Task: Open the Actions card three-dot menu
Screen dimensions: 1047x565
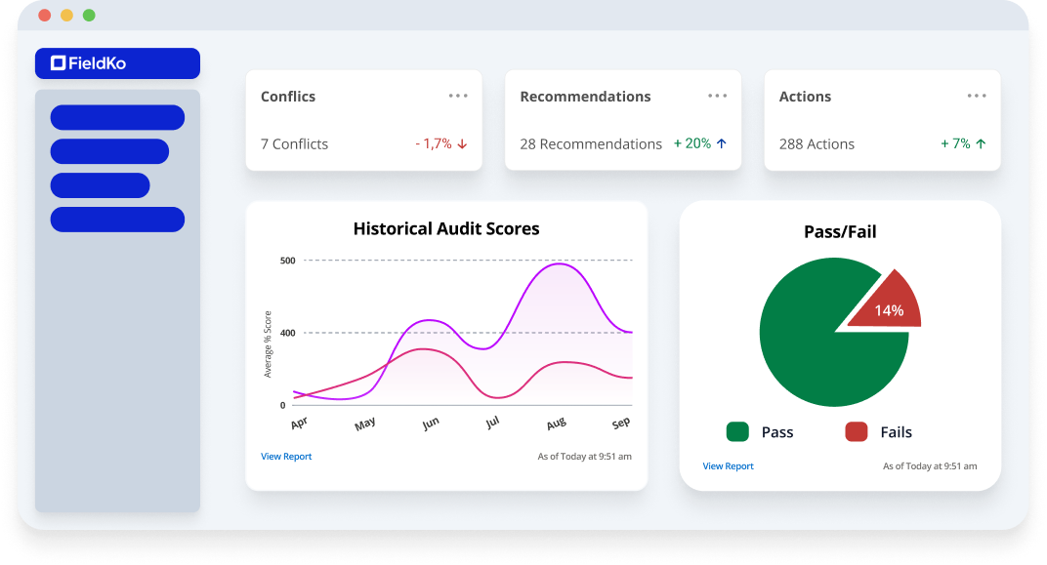Action: [977, 96]
